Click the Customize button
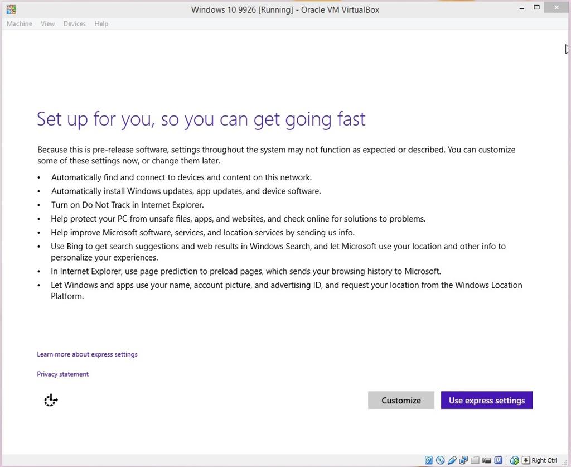Viewport: 571px width, 467px height. (401, 400)
